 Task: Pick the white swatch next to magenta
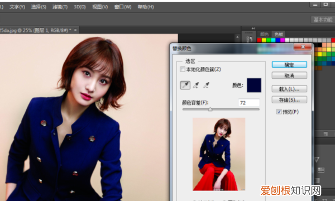click(287, 40)
